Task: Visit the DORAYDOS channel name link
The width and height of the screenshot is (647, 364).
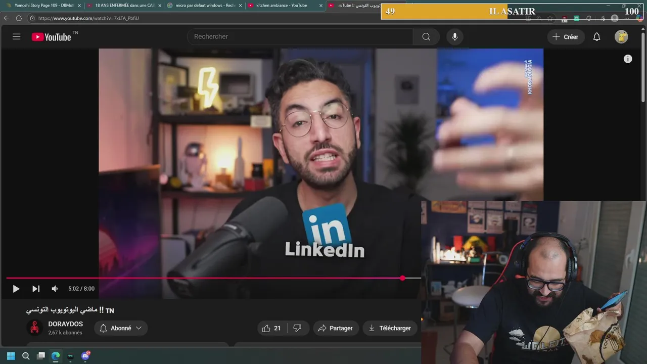Action: (x=66, y=324)
